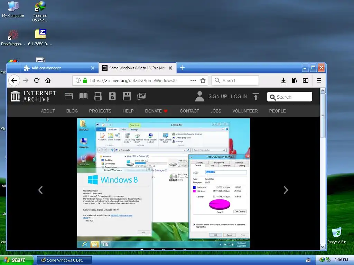Viewport: 354px width, 265px height.
Task: Open the BLOG menu item
Action: click(x=72, y=111)
